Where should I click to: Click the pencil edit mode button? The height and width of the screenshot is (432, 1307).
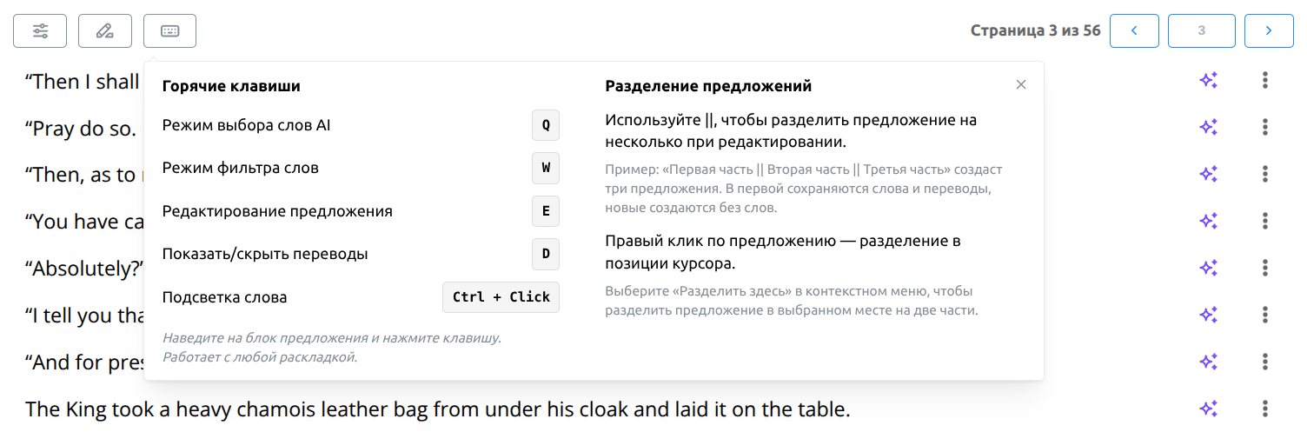coord(105,31)
